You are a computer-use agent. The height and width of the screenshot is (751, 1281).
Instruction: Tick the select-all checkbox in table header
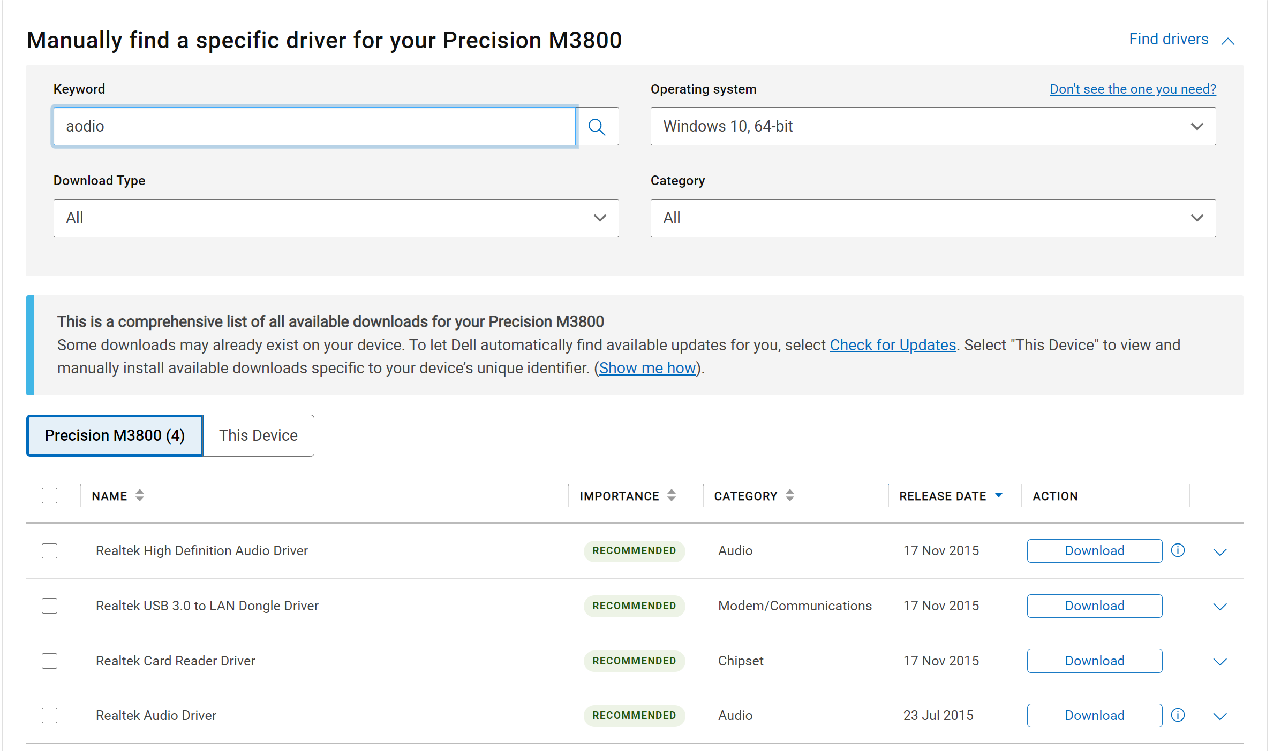[x=50, y=495]
